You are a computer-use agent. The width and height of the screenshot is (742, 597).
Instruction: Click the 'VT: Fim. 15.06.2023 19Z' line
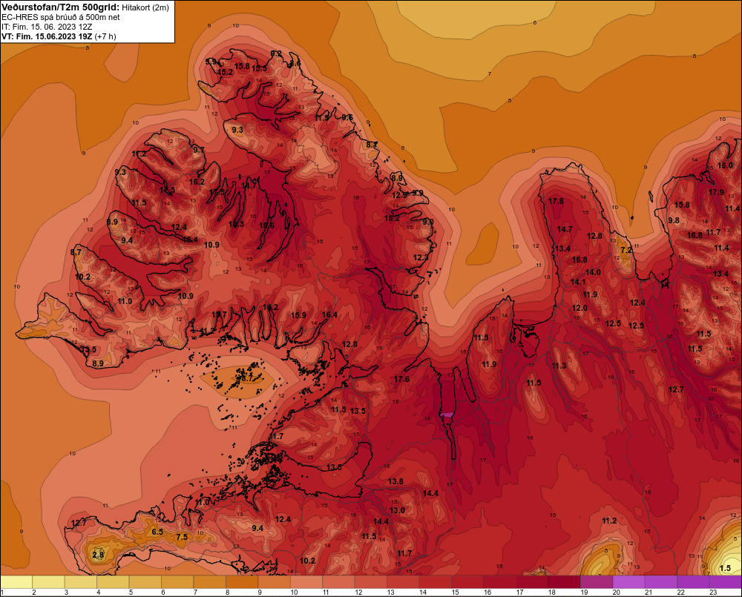(x=47, y=36)
